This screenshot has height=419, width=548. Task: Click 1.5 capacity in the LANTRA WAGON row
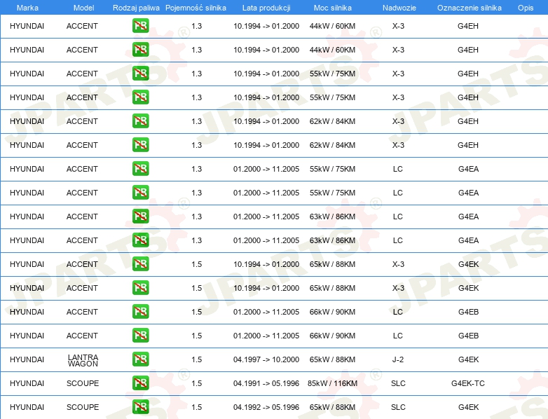[x=196, y=359]
